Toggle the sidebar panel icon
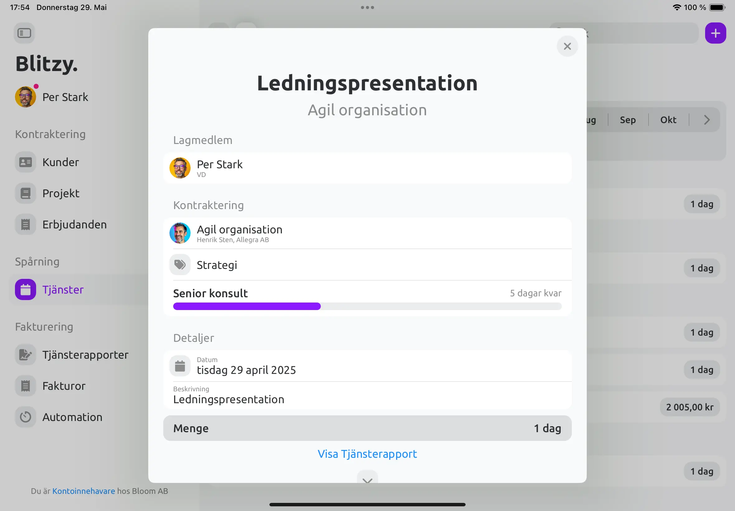Viewport: 735px width, 511px height. pyautogui.click(x=24, y=33)
